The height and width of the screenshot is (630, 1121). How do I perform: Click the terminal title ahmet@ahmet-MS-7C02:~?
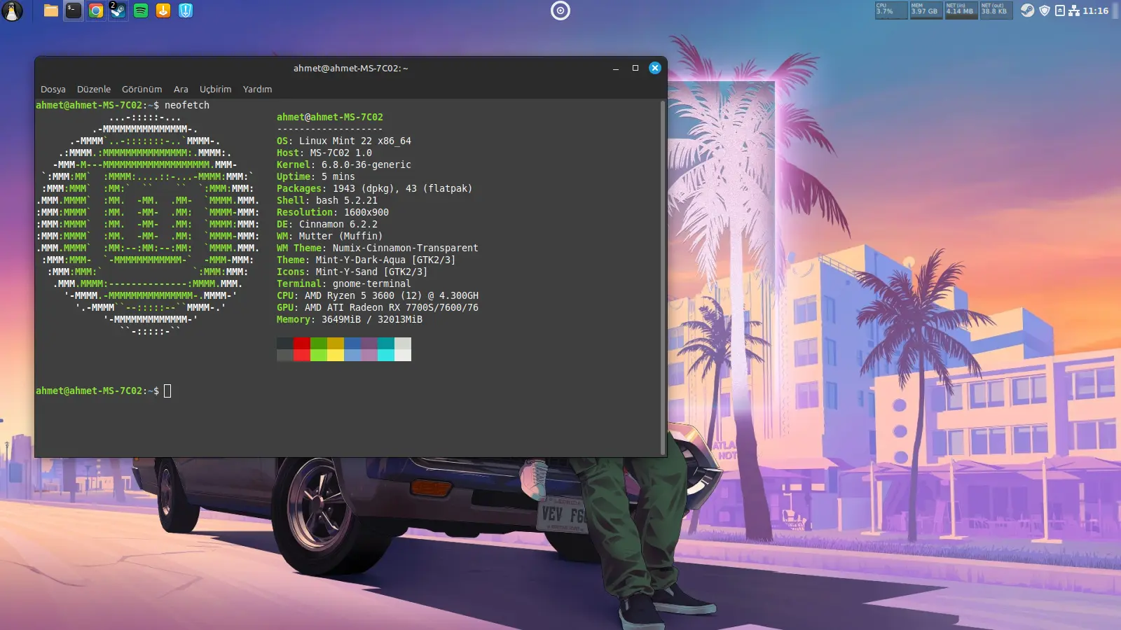tap(350, 68)
